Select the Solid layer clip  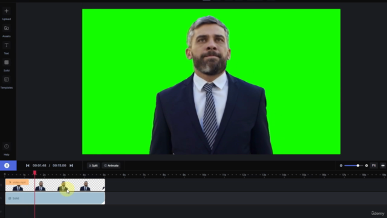tap(55, 199)
